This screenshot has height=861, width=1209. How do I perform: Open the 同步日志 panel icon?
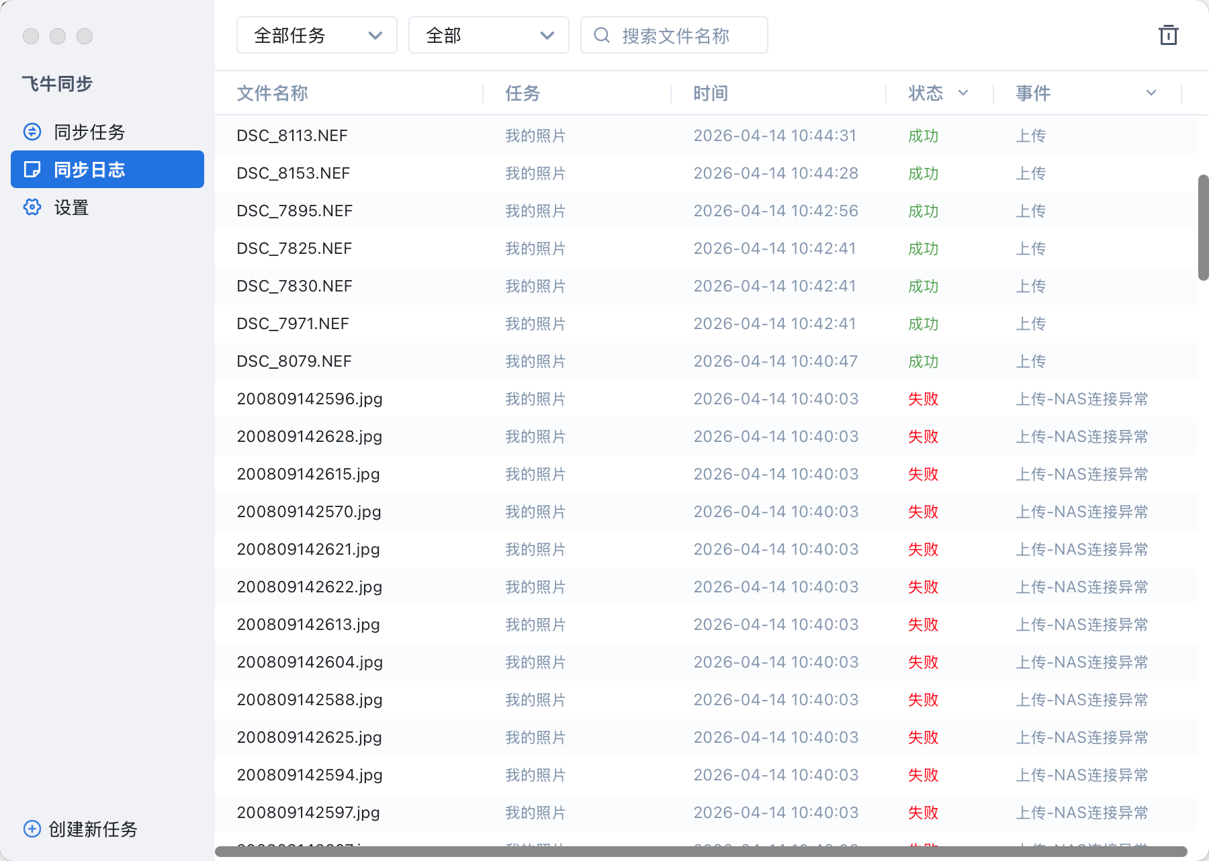coord(32,169)
